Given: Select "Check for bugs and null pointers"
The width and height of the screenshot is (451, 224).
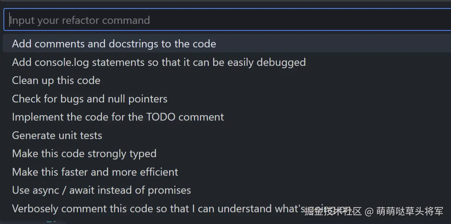Looking at the screenshot, I should coord(90,99).
